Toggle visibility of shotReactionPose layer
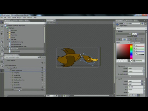The height and width of the screenshot is (111, 148). 42,80
